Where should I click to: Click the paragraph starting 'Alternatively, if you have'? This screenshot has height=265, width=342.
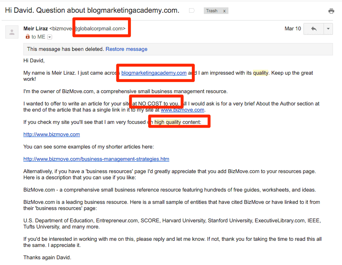(x=170, y=174)
